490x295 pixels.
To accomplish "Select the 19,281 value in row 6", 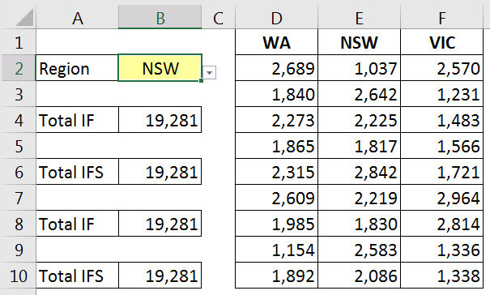I will point(160,172).
